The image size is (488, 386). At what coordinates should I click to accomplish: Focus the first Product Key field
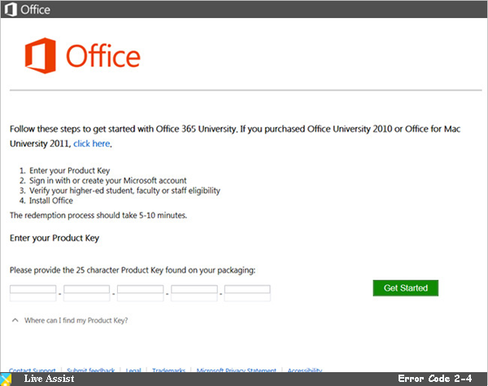(x=33, y=293)
